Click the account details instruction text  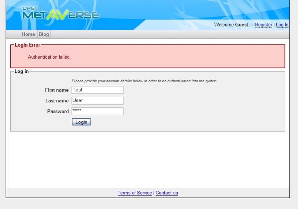click(x=144, y=81)
